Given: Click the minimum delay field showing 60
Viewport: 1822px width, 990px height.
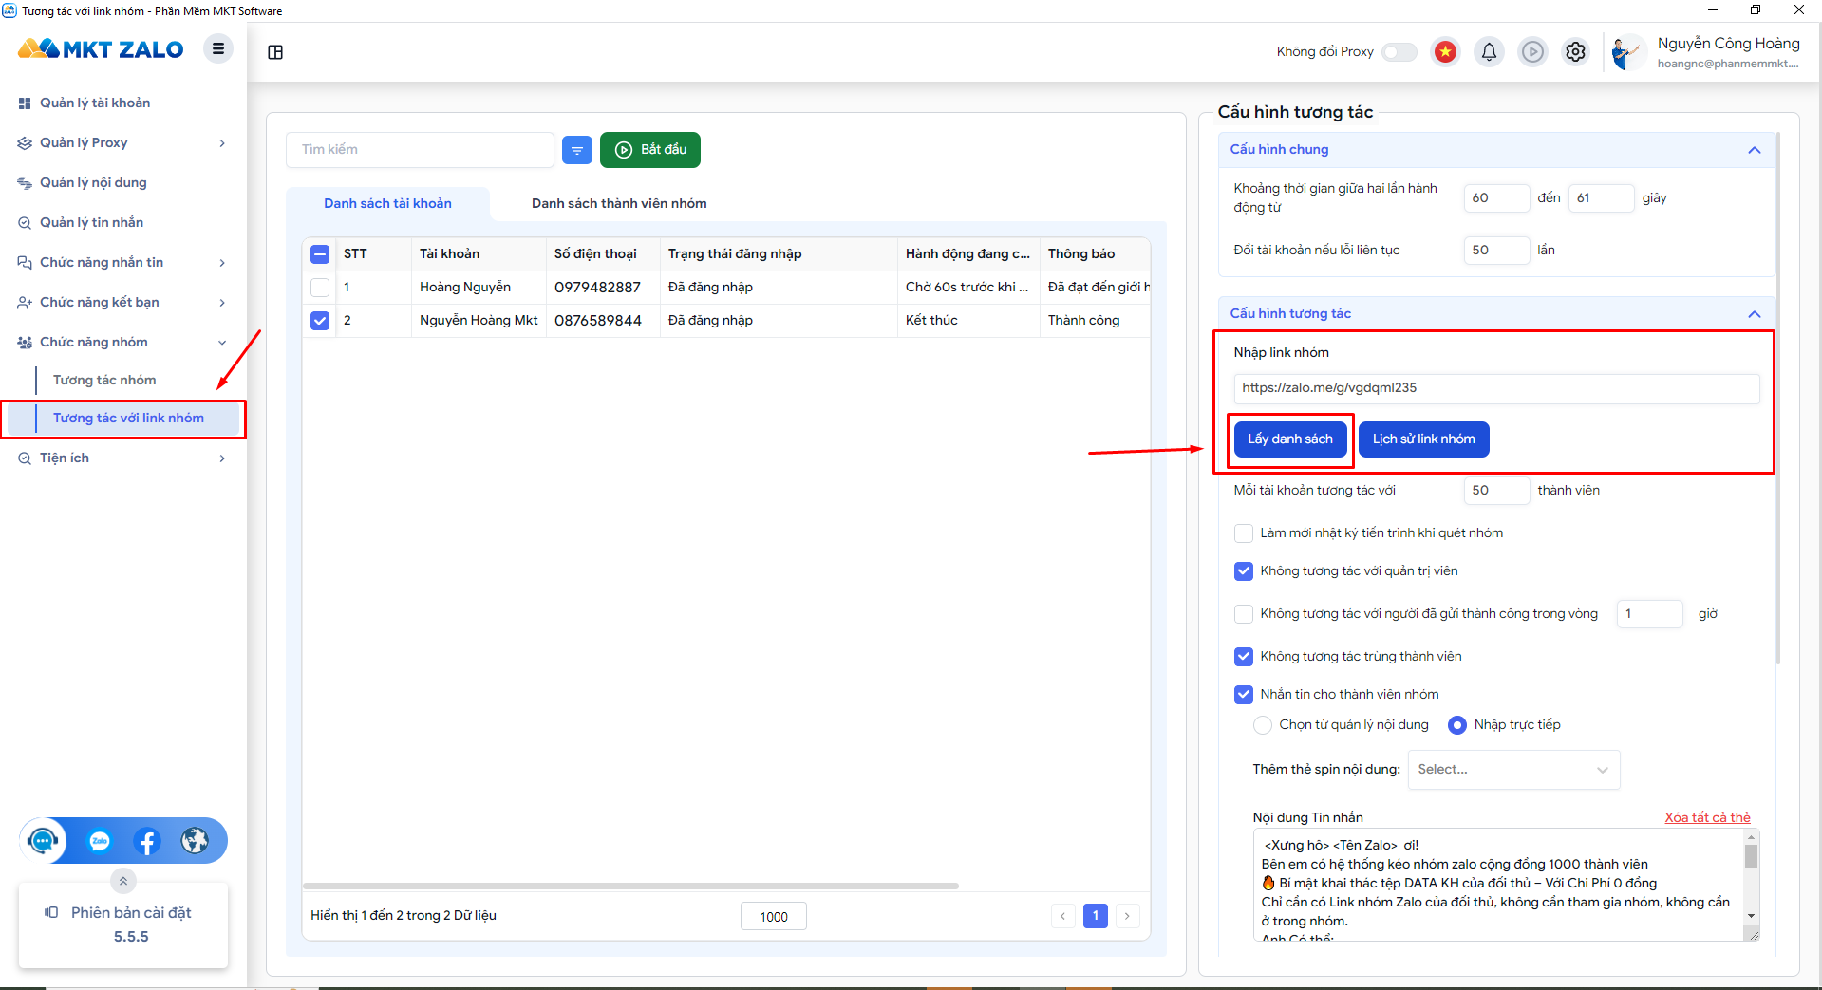Looking at the screenshot, I should pyautogui.click(x=1496, y=198).
